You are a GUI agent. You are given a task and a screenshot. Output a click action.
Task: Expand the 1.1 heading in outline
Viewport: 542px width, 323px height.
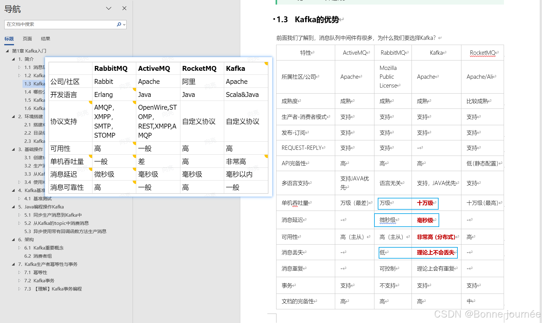tap(19, 67)
